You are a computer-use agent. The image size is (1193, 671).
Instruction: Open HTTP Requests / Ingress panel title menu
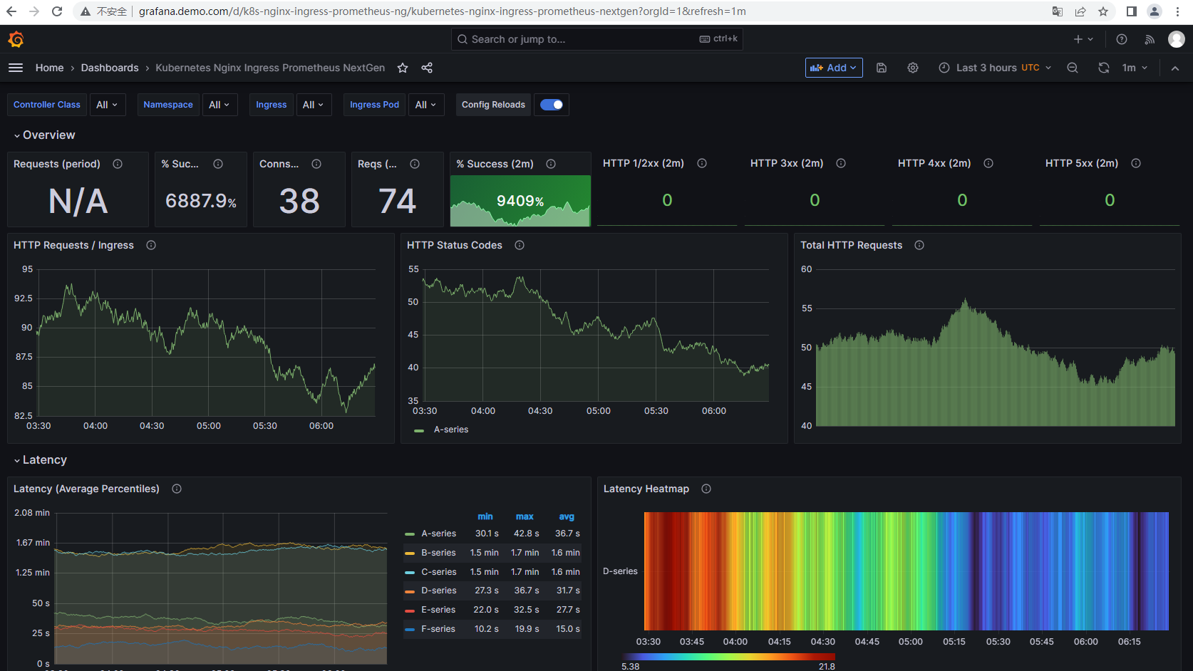pyautogui.click(x=73, y=245)
